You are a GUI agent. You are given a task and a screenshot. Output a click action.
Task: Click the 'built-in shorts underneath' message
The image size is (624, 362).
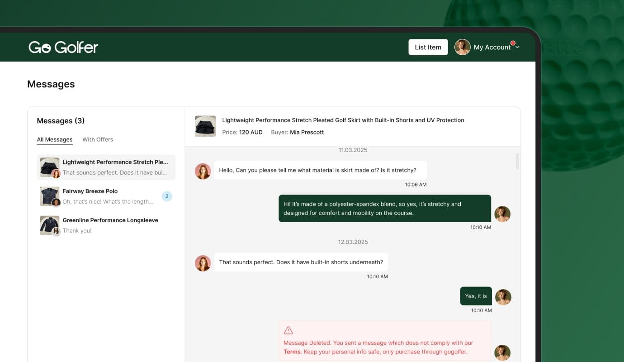(x=301, y=262)
